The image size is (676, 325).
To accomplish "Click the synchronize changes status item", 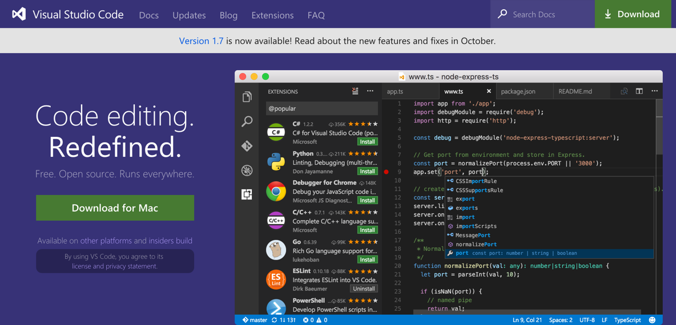I will [x=283, y=320].
